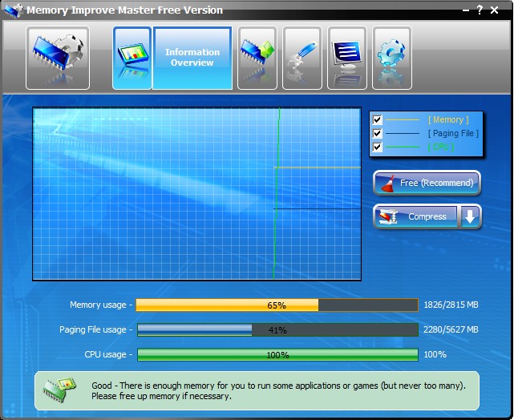
Task: Click the usage history graph area
Action: [197, 194]
